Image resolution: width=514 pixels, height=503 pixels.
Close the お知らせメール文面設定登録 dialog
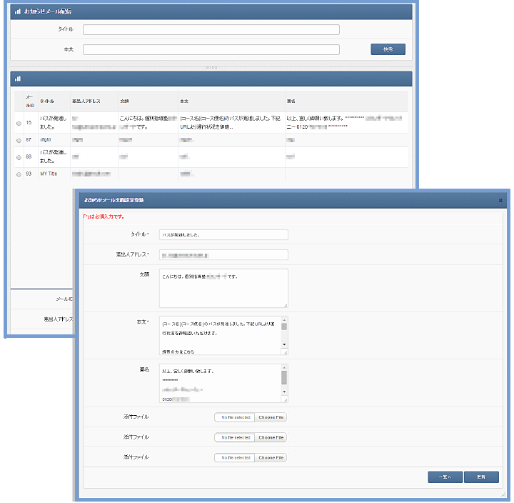tap(500, 201)
